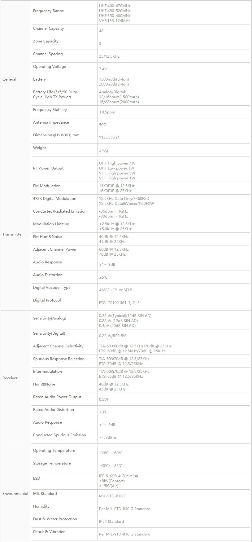The image size is (252, 542).
Task: Select the Frequency Range row label
Action: pyautogui.click(x=48, y=11)
